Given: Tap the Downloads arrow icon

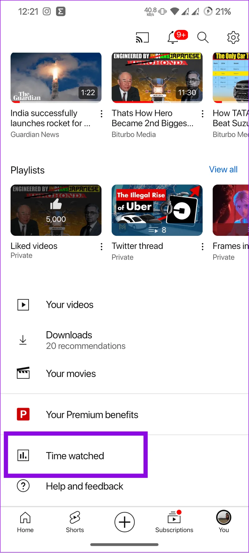Looking at the screenshot, I should point(23,340).
